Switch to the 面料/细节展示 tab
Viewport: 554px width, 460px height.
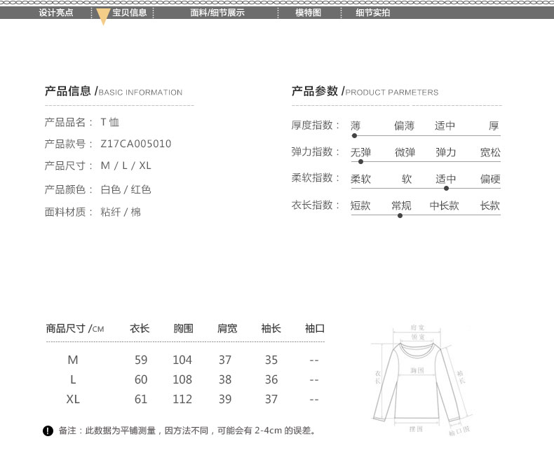[x=217, y=13]
